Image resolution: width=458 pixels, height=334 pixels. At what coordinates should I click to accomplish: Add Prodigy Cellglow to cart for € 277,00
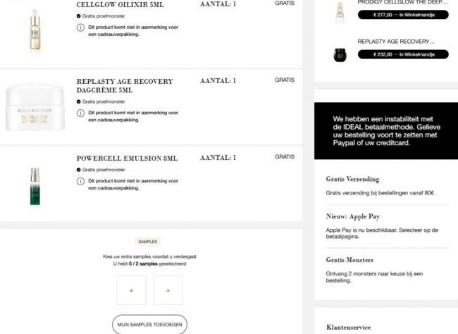(x=403, y=15)
